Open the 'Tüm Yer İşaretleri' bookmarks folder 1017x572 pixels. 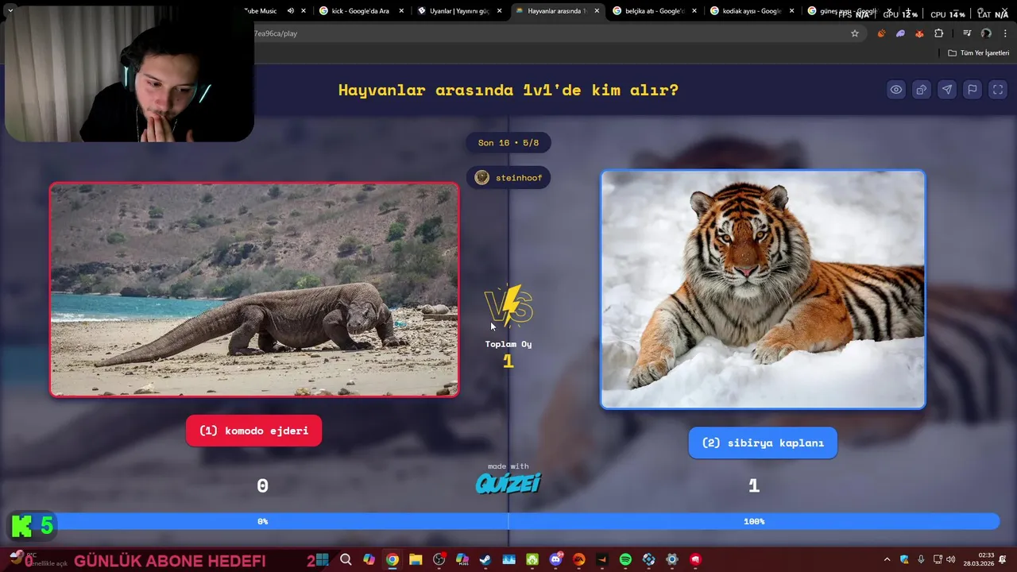979,53
